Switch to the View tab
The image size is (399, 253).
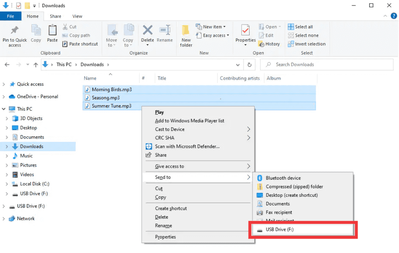click(x=77, y=16)
